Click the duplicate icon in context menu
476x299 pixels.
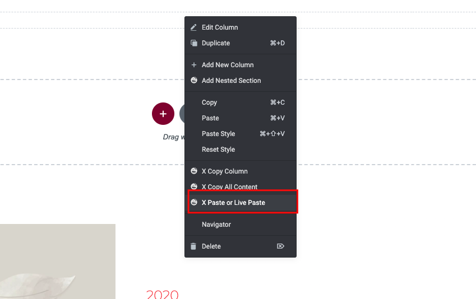click(x=193, y=43)
